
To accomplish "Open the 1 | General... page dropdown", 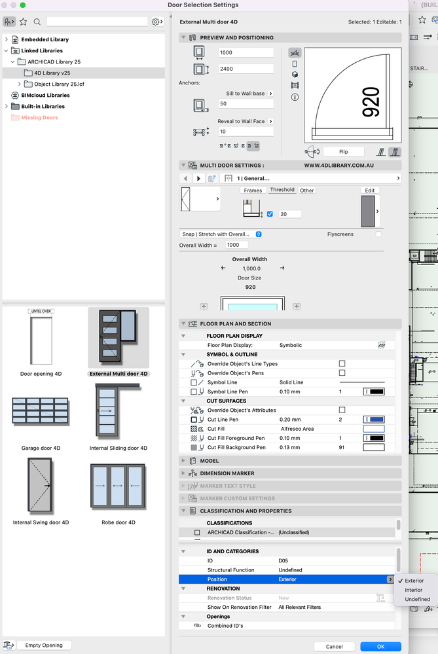I will pos(311,179).
